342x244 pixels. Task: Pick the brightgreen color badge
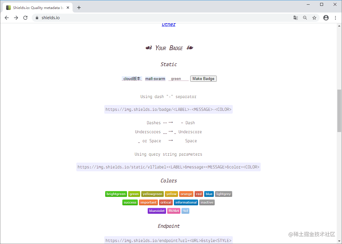[x=116, y=194]
